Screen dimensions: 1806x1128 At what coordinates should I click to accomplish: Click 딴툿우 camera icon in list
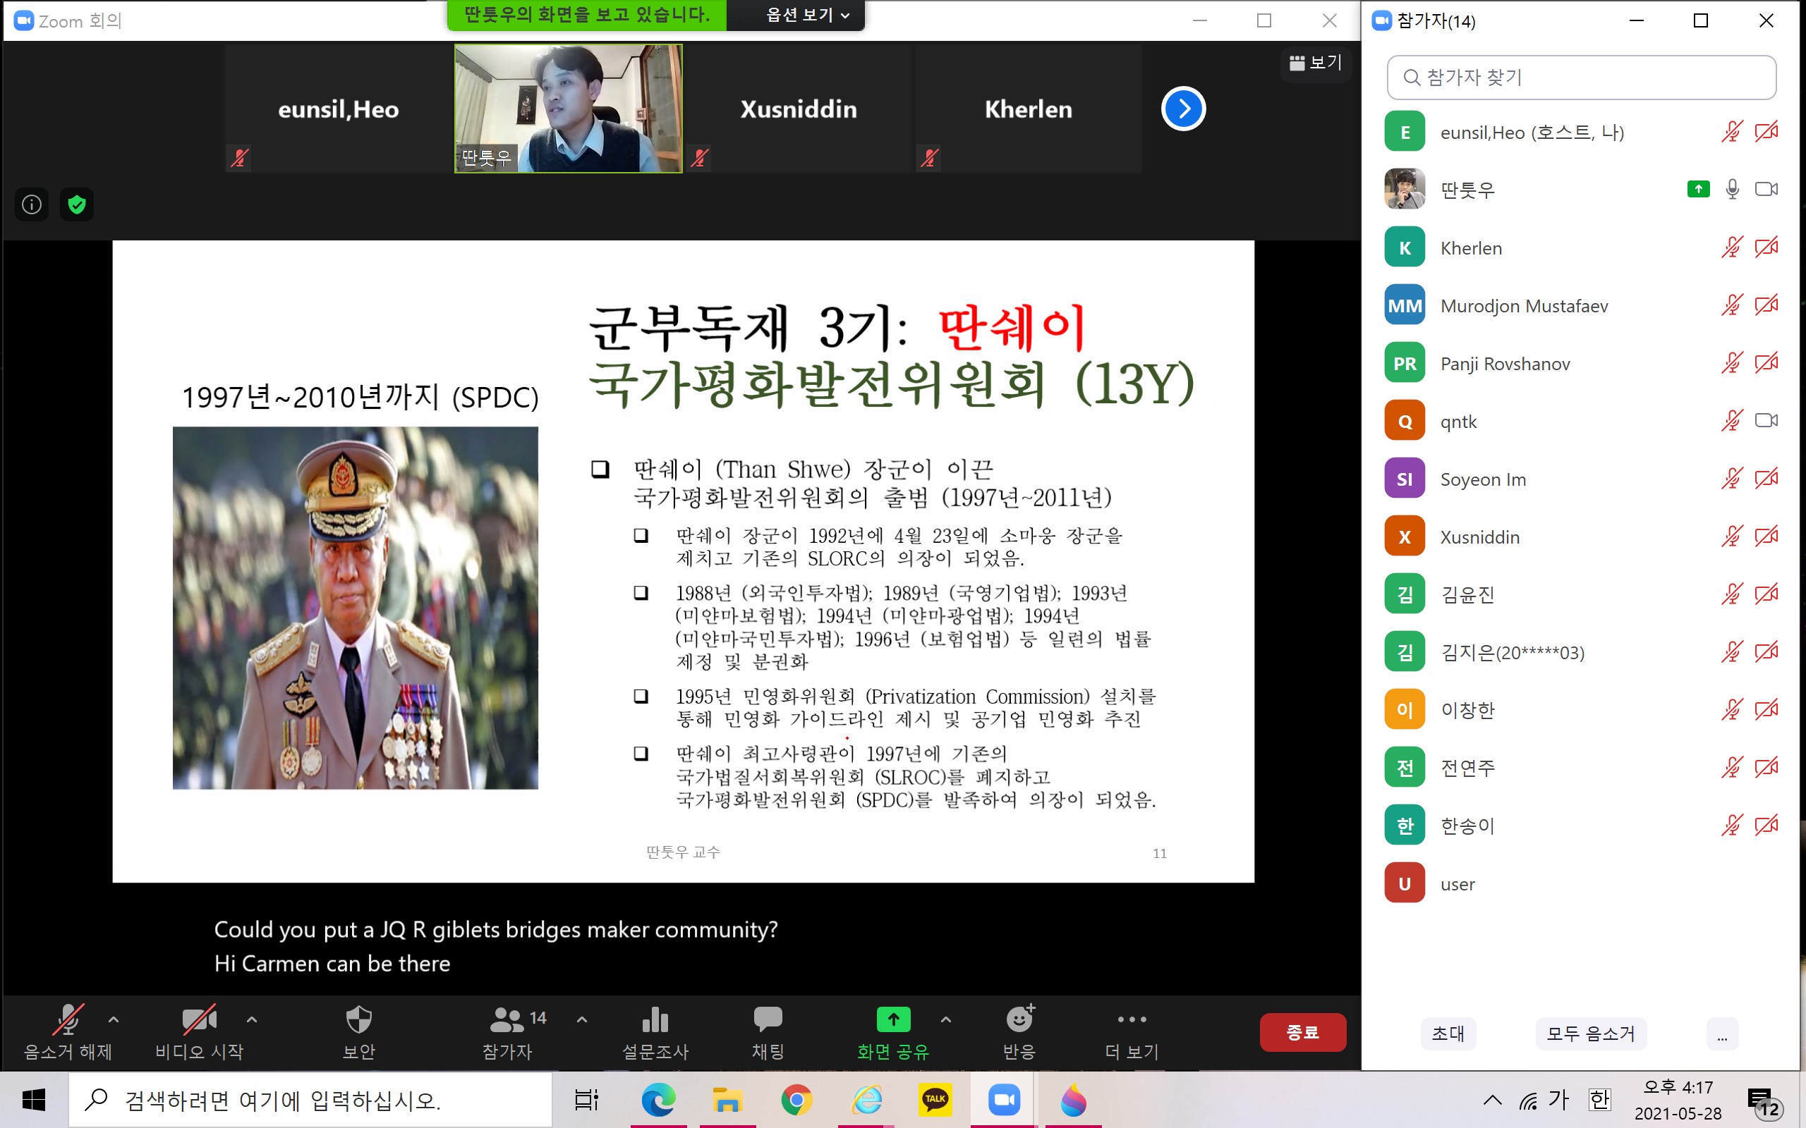click(1766, 190)
